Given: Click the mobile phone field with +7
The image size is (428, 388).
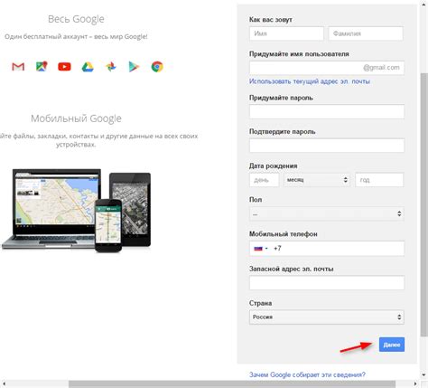Looking at the screenshot, I should [x=327, y=249].
